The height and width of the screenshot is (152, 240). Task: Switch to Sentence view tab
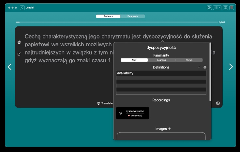pyautogui.click(x=108, y=16)
